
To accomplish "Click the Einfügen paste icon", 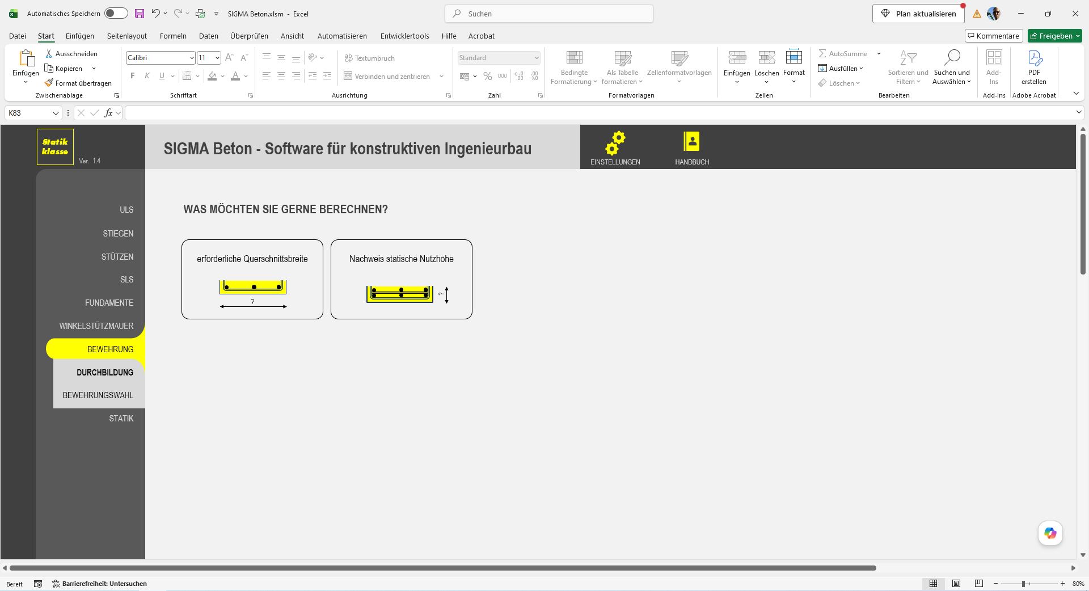I will click(26, 58).
